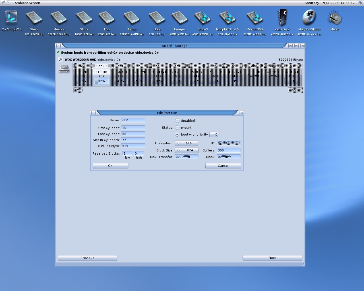Open the Store2 butterfly drive icon
The width and height of the screenshot is (364, 291).
pyautogui.click(x=202, y=18)
